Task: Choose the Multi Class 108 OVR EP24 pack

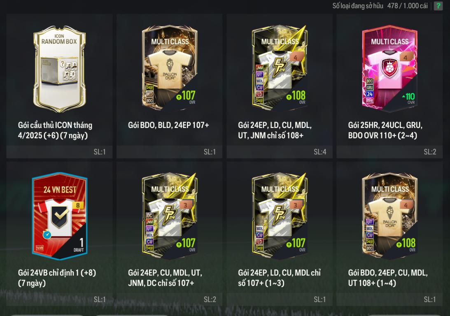Action: 280,68
